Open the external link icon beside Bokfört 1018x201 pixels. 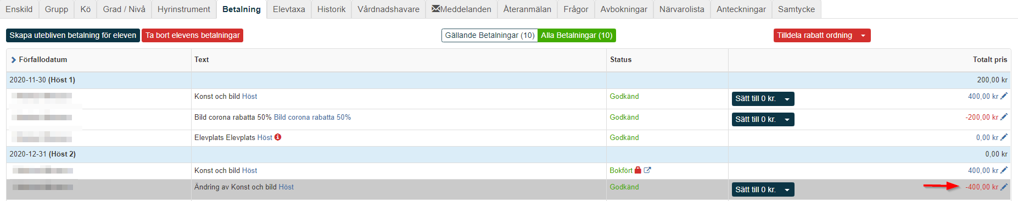(x=647, y=170)
